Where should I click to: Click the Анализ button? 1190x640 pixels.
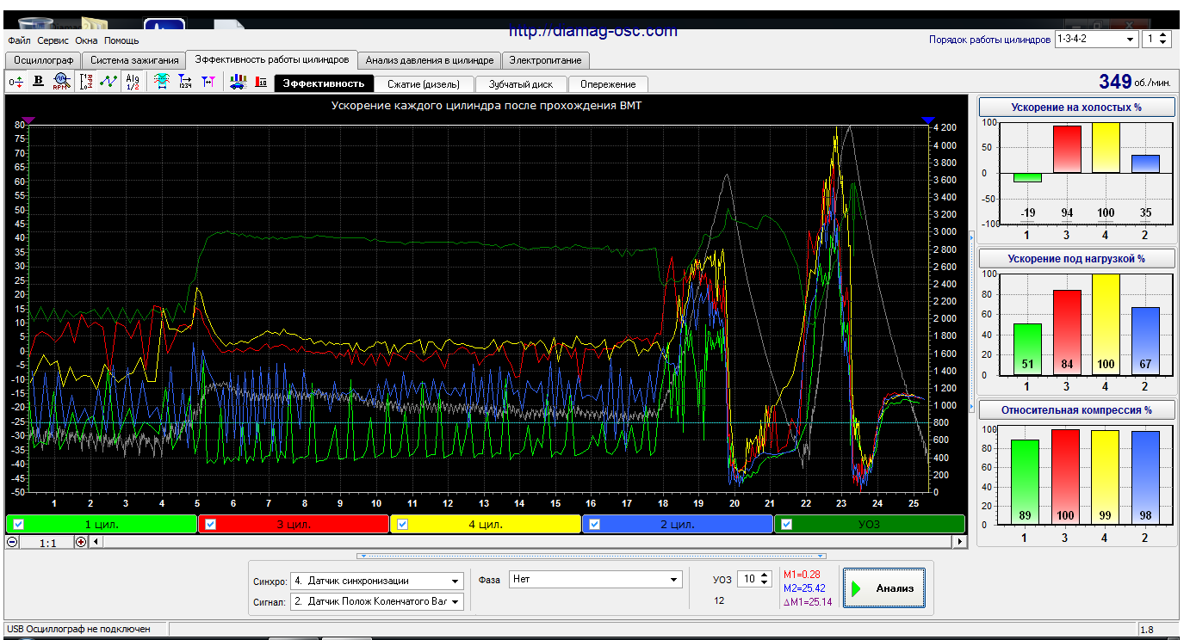pyautogui.click(x=884, y=588)
